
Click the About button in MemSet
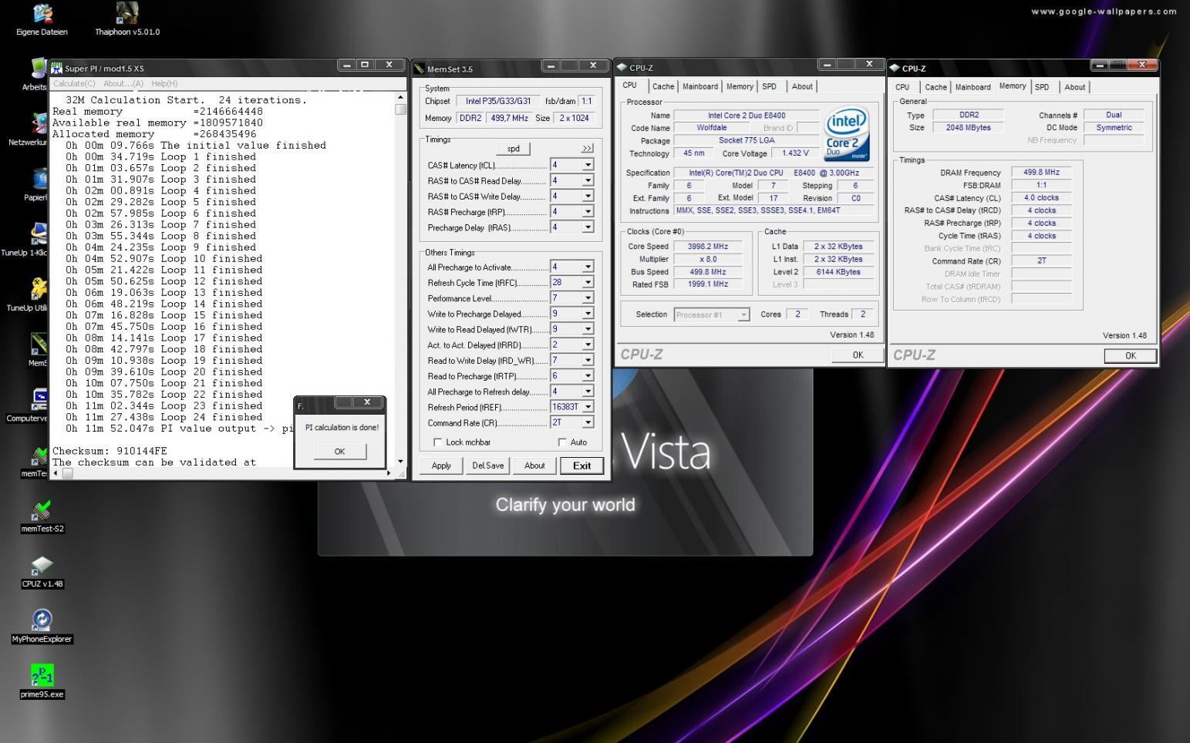point(534,466)
